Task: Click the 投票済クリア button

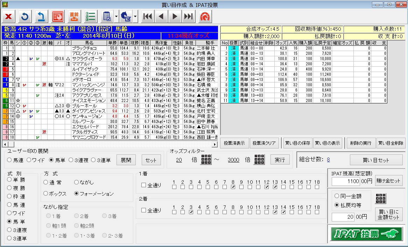Action: click(x=265, y=143)
